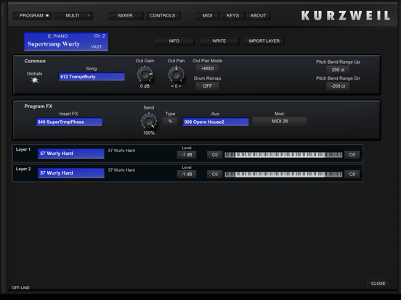
Task: Open the PROGRAM tab
Action: (x=32, y=15)
